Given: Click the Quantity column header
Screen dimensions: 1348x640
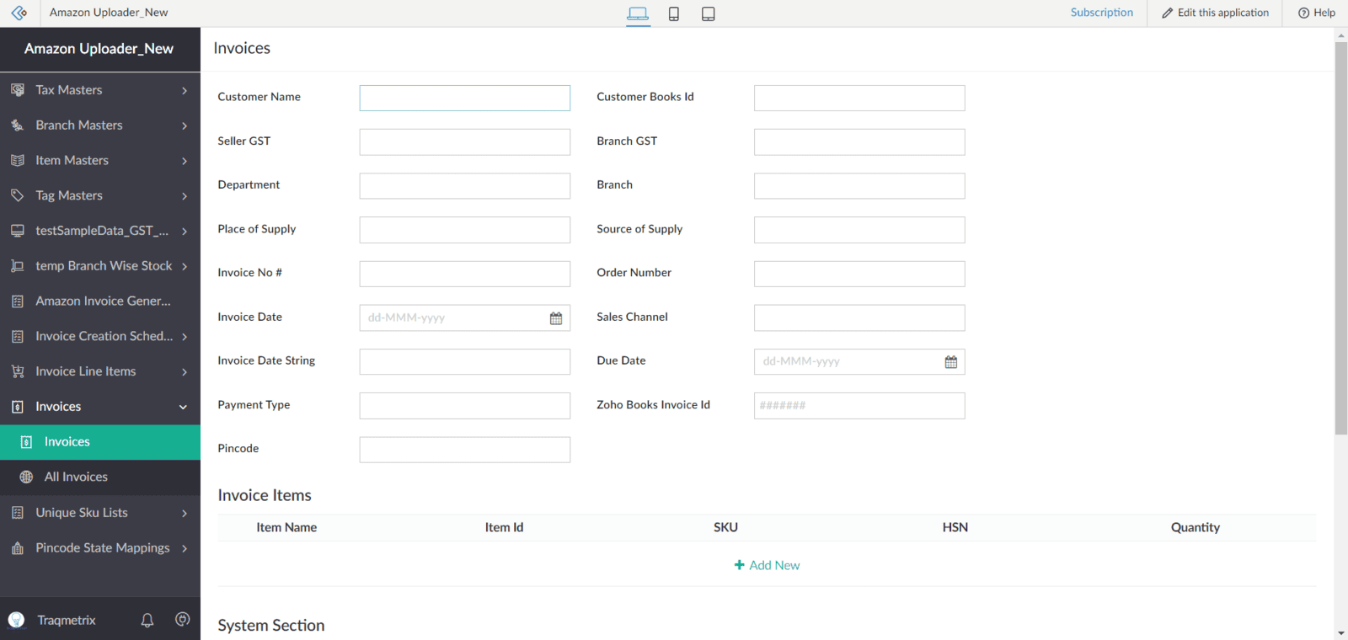Looking at the screenshot, I should (x=1195, y=527).
